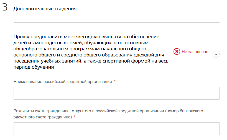
Task: Click the words 'многодетных семей' in the paragraph
Action: point(59,43)
